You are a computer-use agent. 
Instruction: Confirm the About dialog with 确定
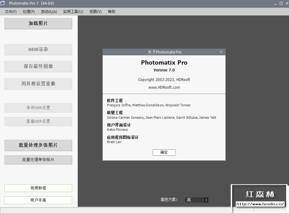pos(164,152)
